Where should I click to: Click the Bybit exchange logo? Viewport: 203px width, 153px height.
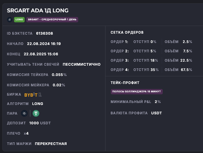[31, 95]
